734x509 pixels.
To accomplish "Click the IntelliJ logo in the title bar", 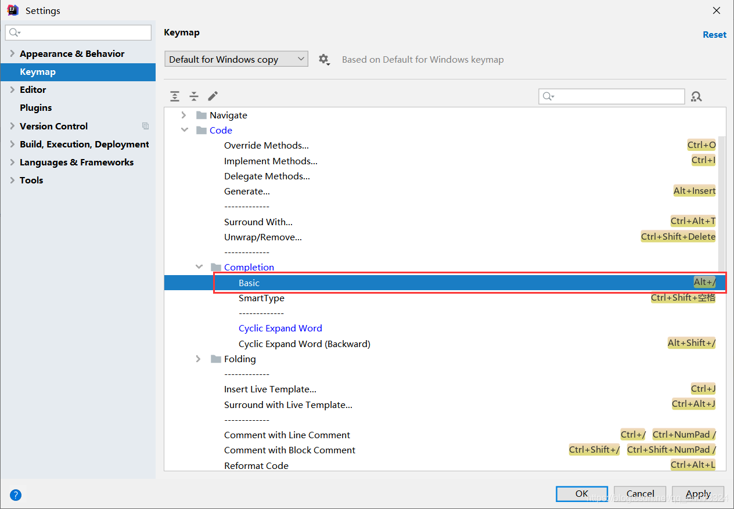I will (x=13, y=10).
